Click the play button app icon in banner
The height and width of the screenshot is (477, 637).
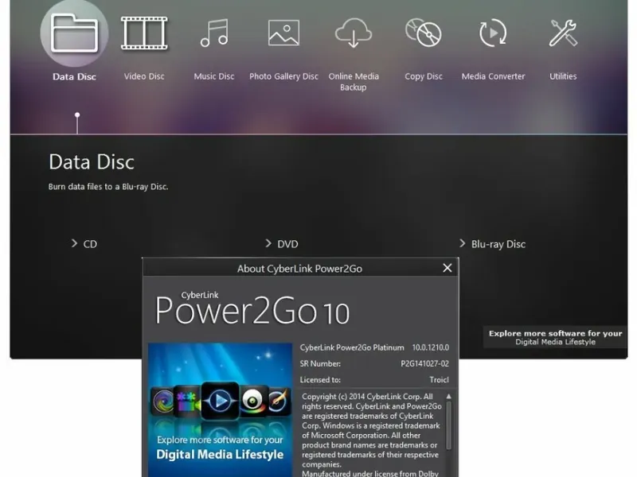pyautogui.click(x=220, y=401)
